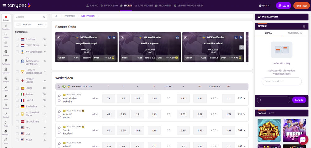This screenshot has height=148, width=311.
Task: Check the Premier League competition box
Action: [x=17, y=81]
